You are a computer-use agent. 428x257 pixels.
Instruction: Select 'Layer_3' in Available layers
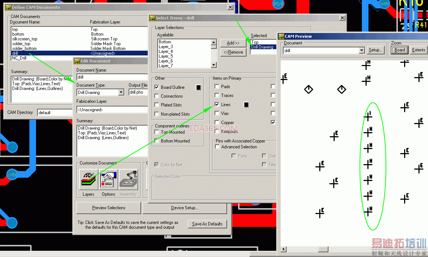pos(184,47)
